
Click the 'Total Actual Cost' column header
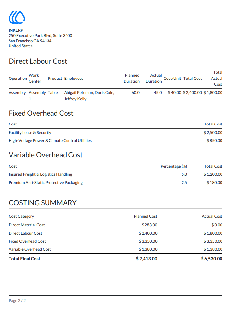217,78
